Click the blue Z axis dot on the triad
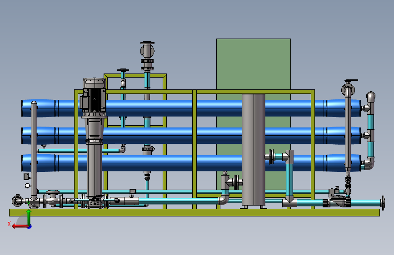 click(x=30, y=226)
